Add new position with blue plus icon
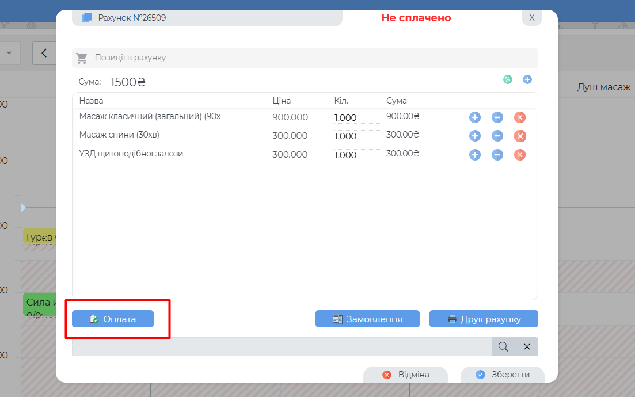Viewport: 635px width, 397px height. tap(527, 79)
